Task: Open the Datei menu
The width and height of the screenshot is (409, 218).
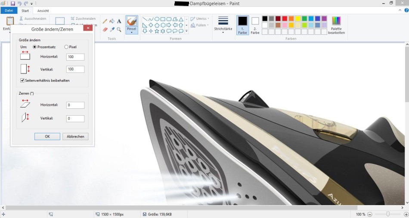Action: click(9, 11)
